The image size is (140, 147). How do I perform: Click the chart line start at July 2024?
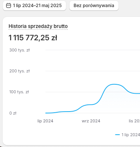click(46, 113)
